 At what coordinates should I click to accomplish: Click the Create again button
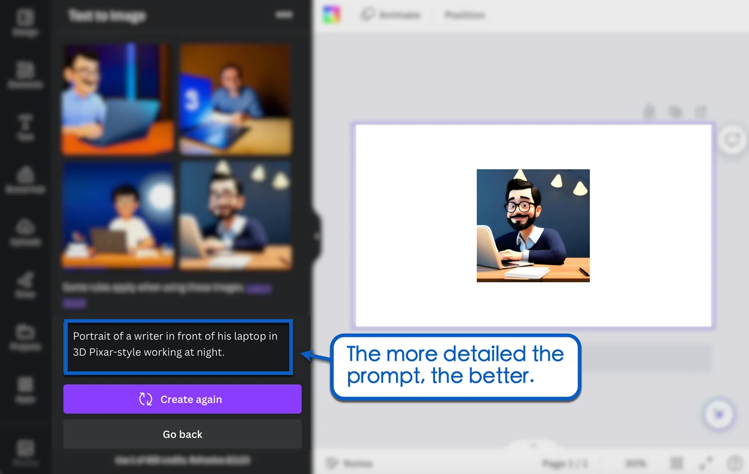tap(182, 399)
